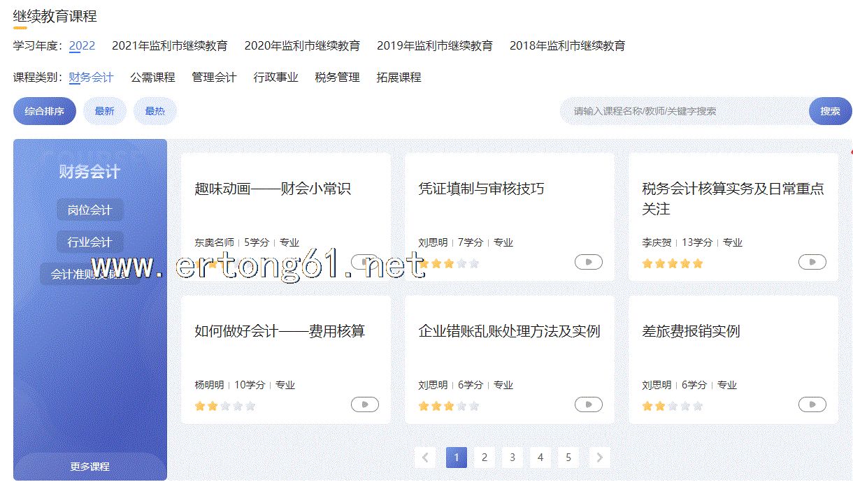Play the 凭证填制与审核技巧 course video icon

click(x=588, y=262)
